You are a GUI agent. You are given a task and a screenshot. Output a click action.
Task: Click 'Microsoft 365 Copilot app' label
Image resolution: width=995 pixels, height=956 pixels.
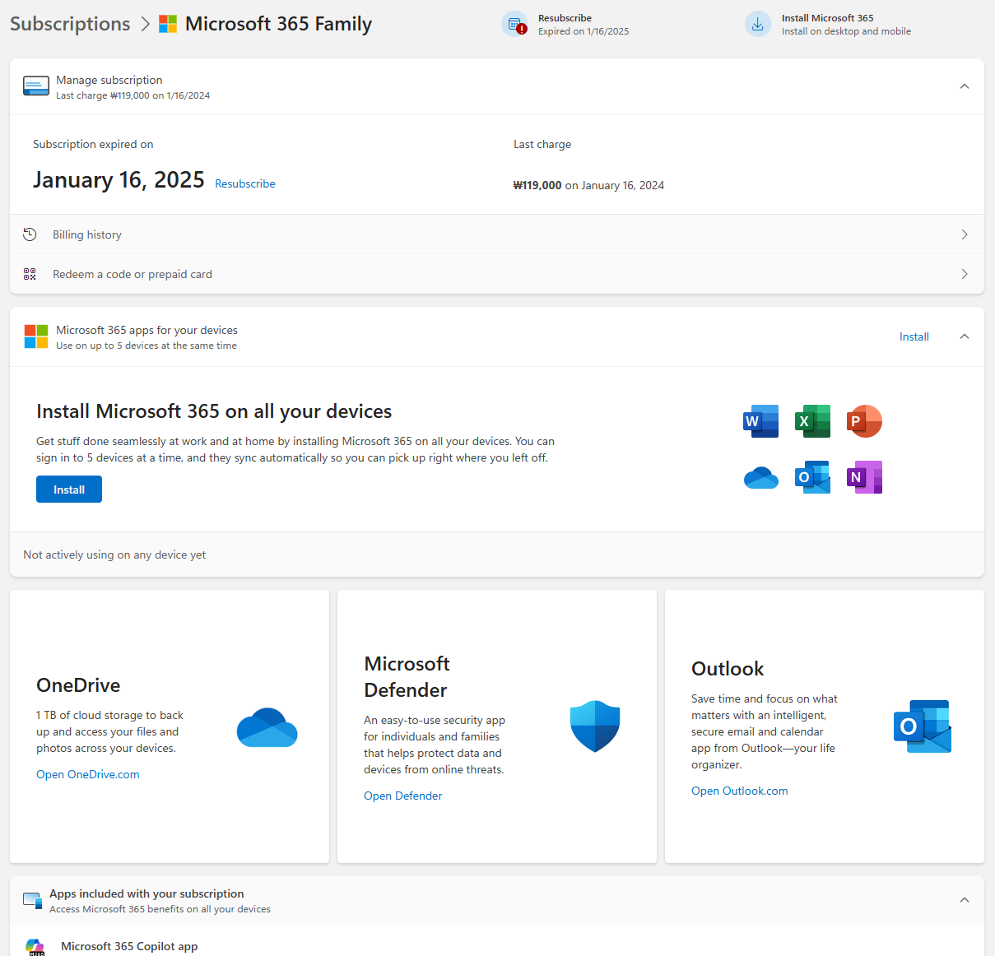(129, 946)
